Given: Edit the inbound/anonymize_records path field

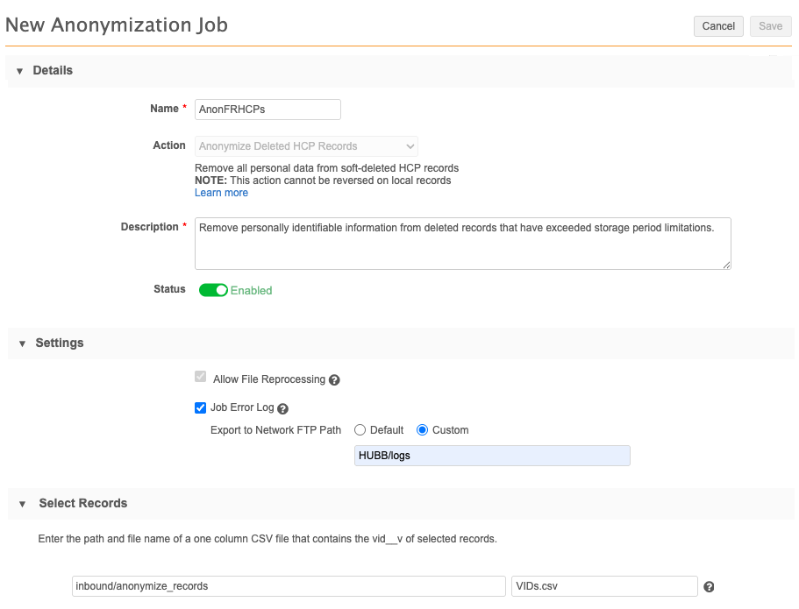Looking at the screenshot, I should (x=289, y=586).
